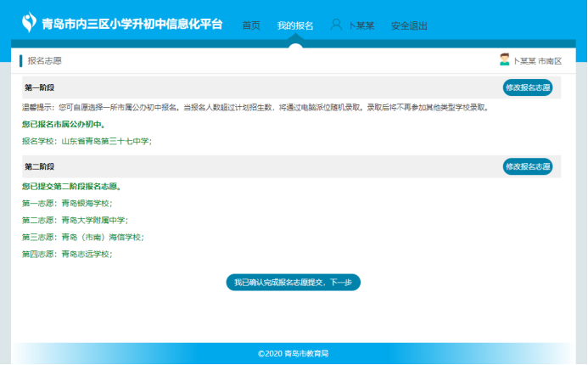
Task: Click 我已确认完成报名志愿提交，下一步 button
Action: click(x=293, y=283)
